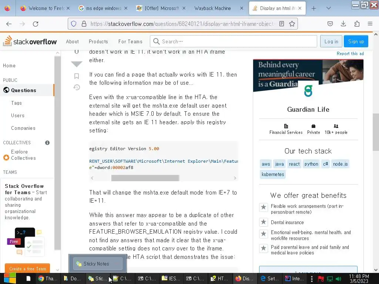Click the code block scroll left arrow
Screen dimensions: 379x284
[92, 178]
